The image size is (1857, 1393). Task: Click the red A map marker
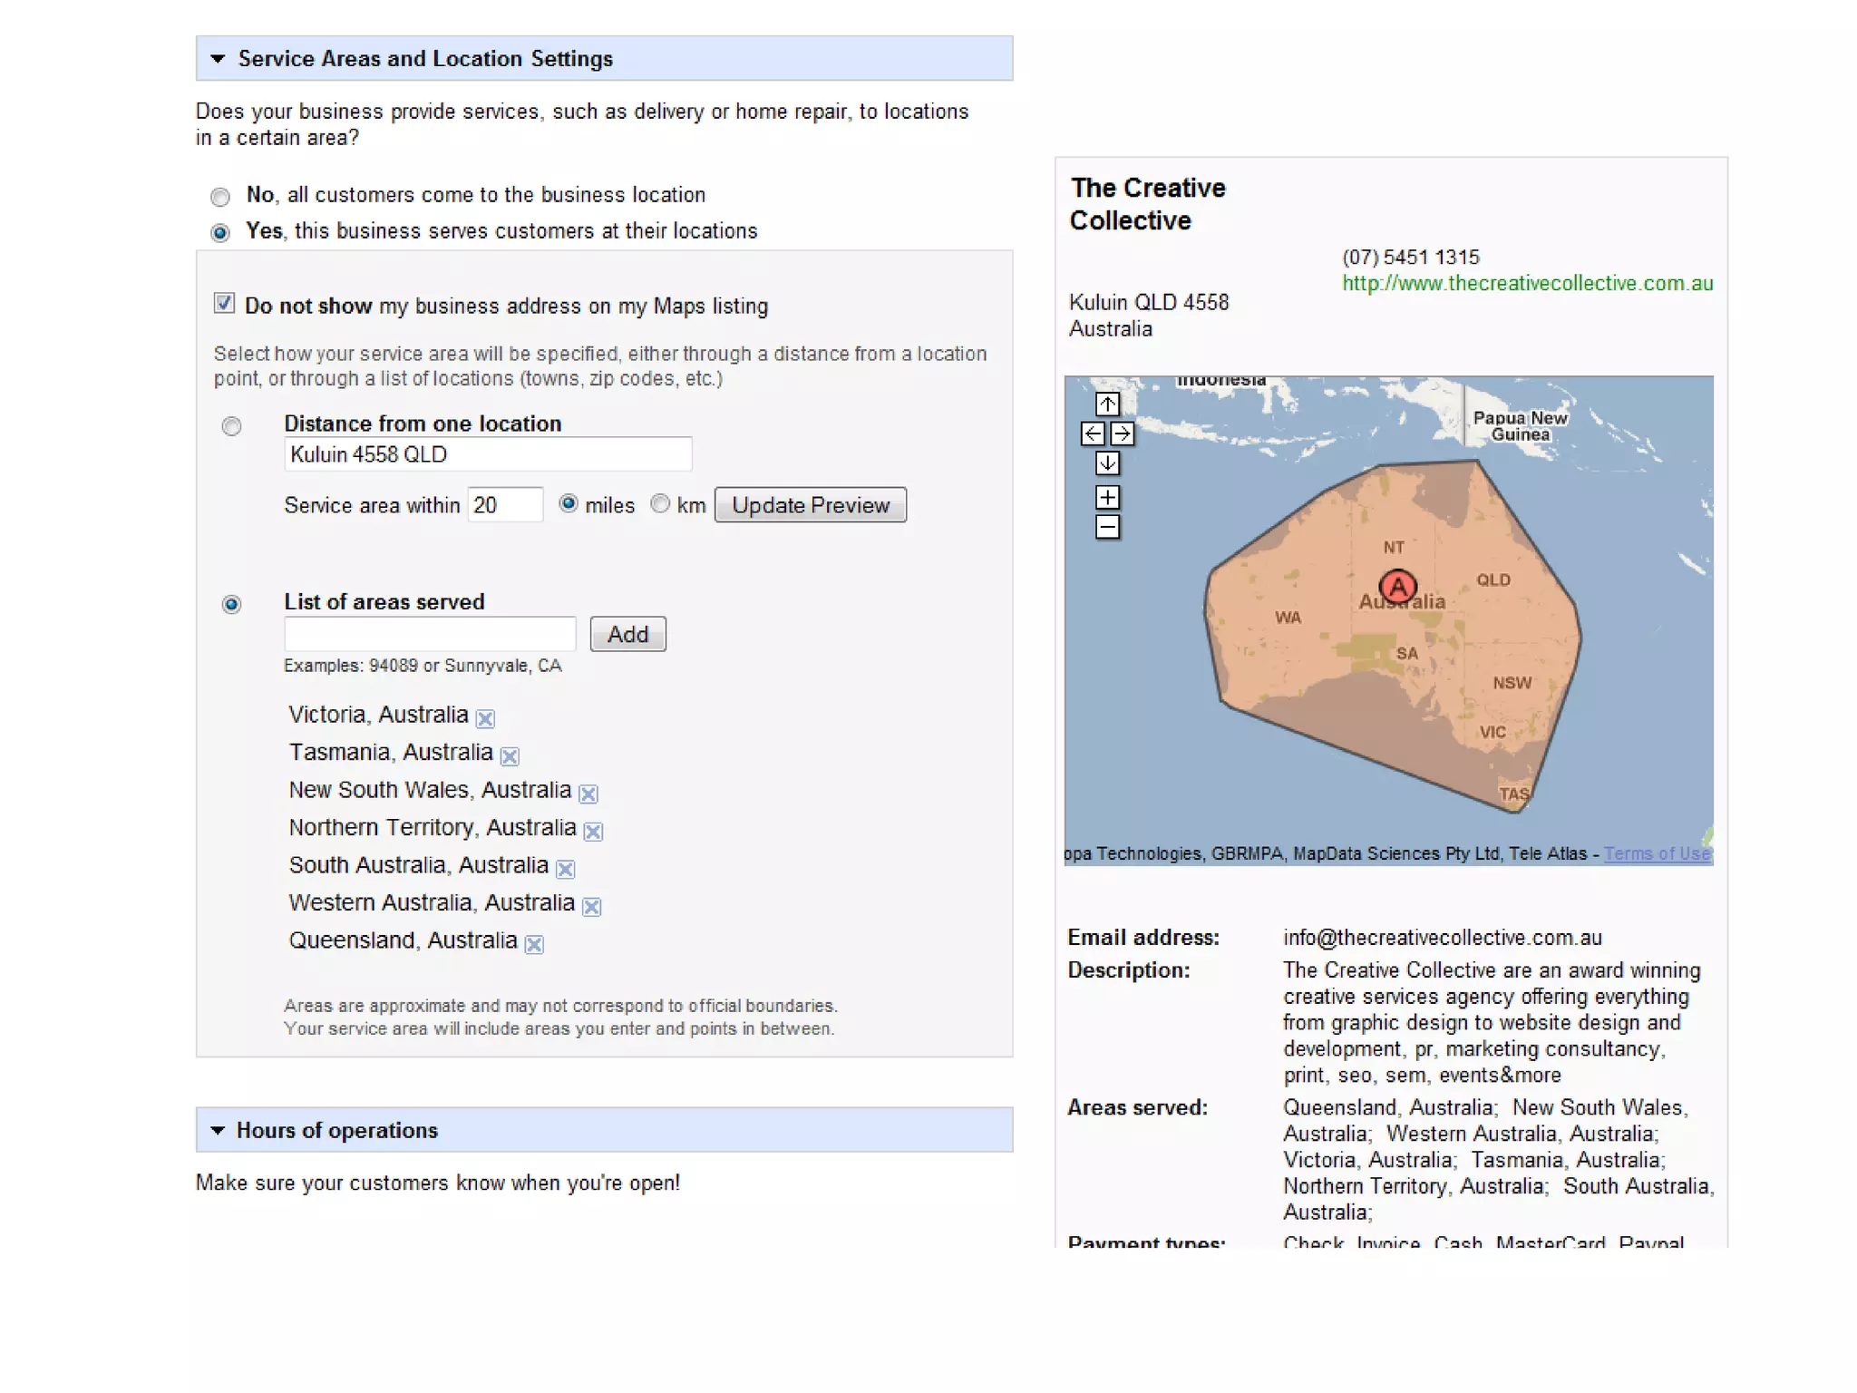tap(1398, 587)
